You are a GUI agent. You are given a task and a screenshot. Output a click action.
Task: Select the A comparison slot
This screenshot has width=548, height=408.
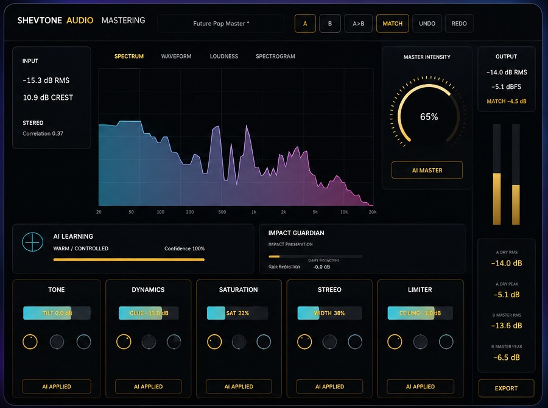pyautogui.click(x=305, y=23)
